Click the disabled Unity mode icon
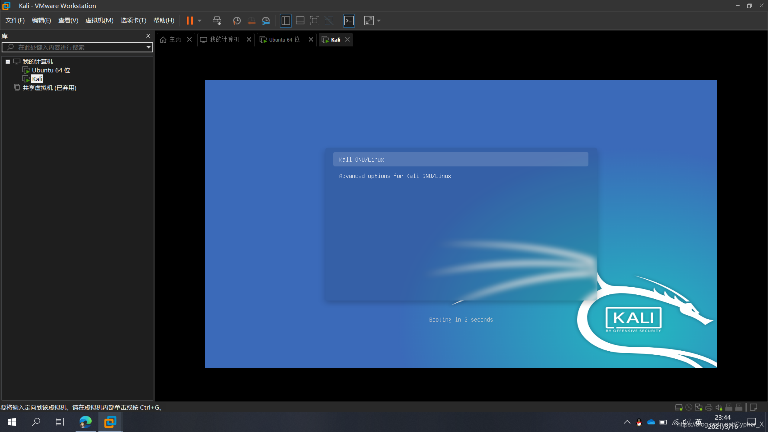Screen dimensions: 768x432 point(329,20)
